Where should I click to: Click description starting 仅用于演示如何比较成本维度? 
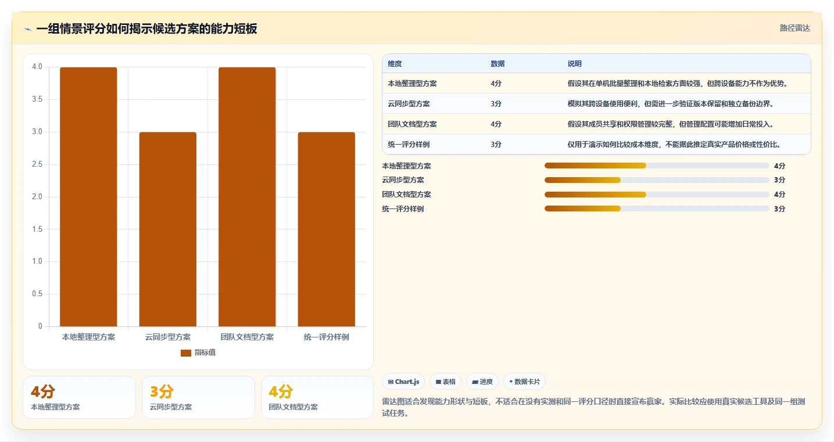point(674,145)
